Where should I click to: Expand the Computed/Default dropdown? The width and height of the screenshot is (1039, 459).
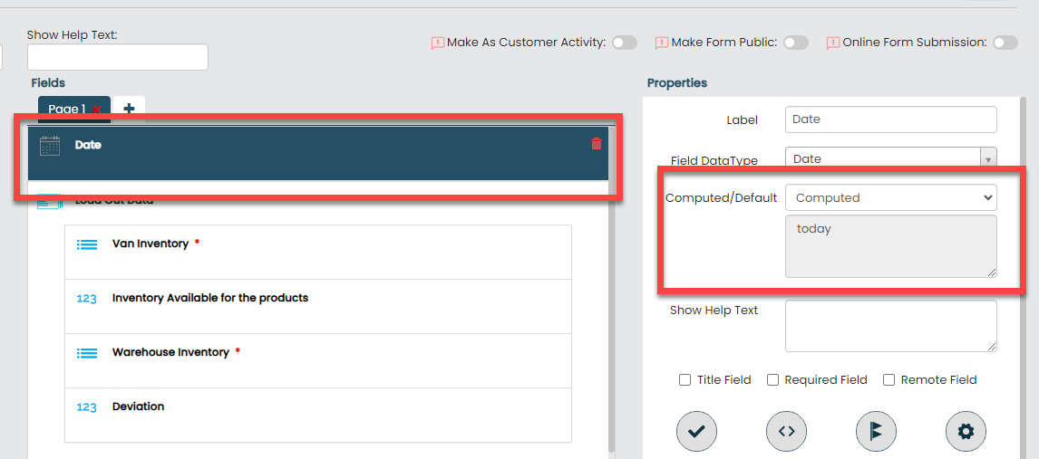click(x=890, y=197)
